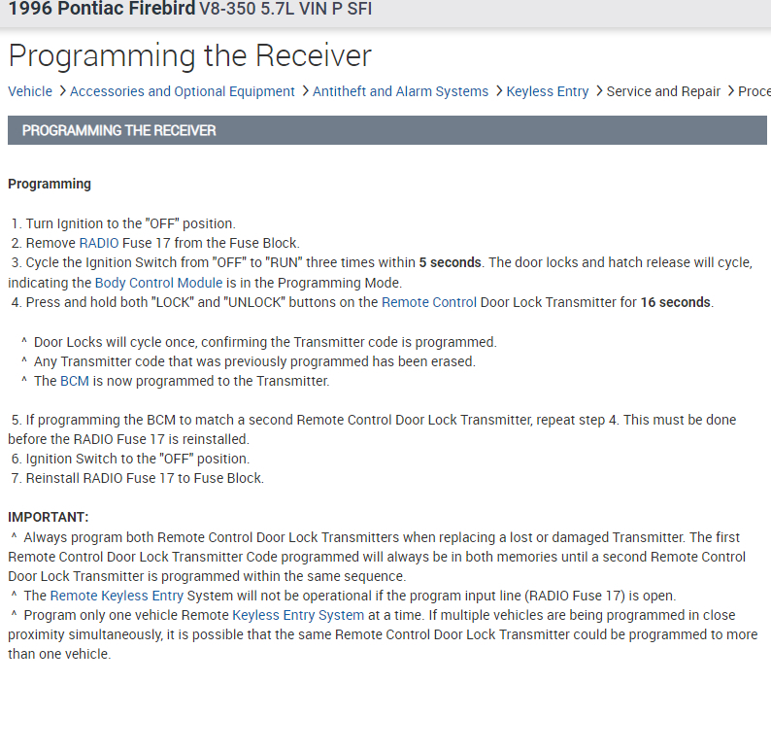Click "Door Locks will cycle once" bullet
This screenshot has width=771, height=751.
click(259, 342)
